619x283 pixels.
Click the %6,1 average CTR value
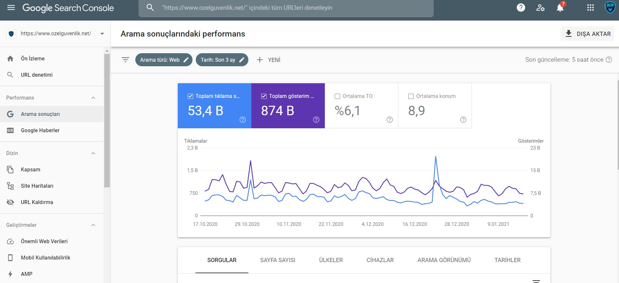pos(347,111)
